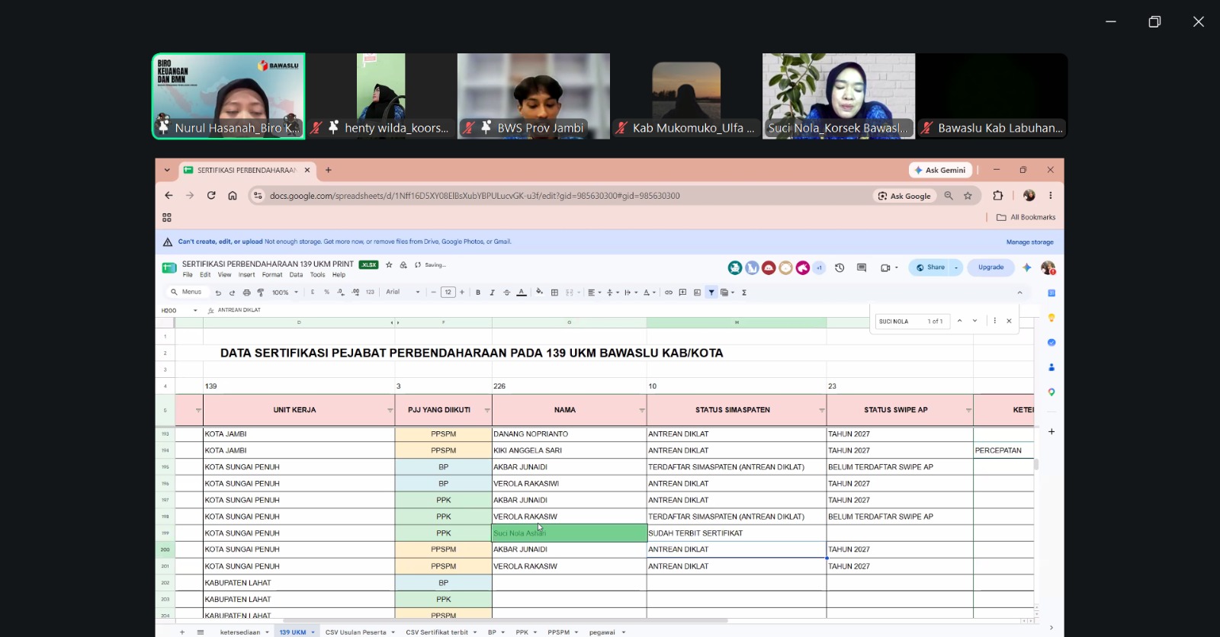
Task: Insert a chart from the toolbar
Action: [697, 293]
